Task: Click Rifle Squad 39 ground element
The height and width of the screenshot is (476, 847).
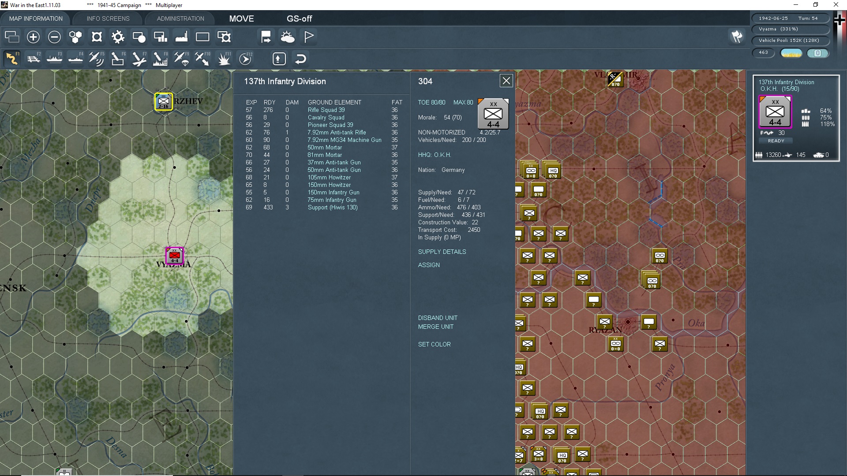Action: 326,110
